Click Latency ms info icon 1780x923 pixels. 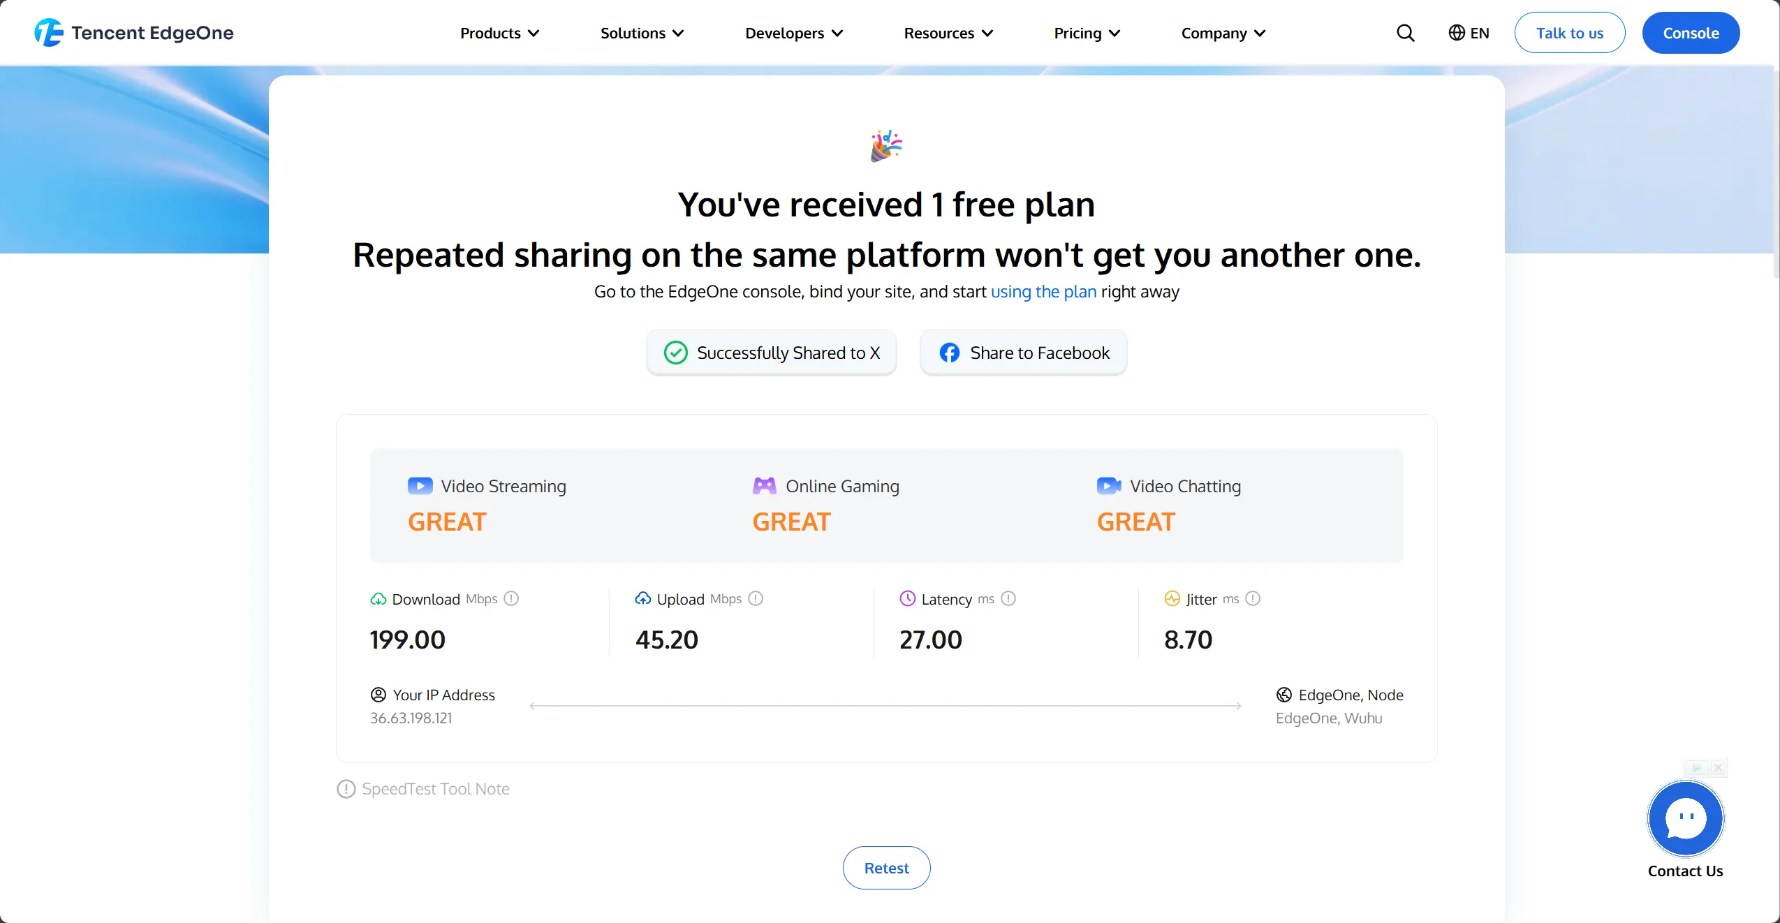(x=1008, y=598)
